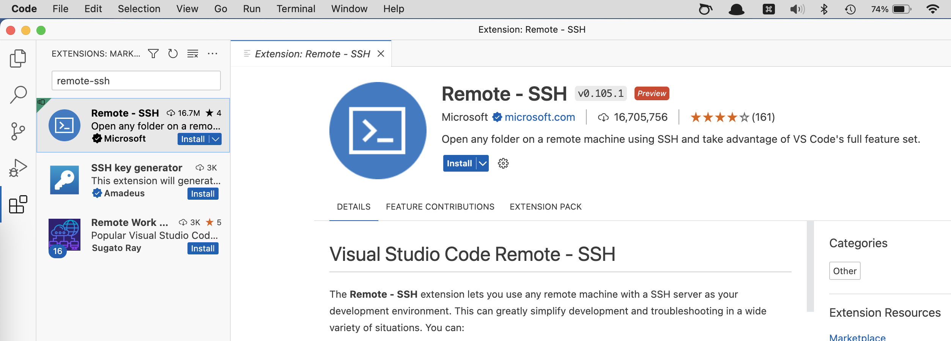Click the Other category tag
The image size is (951, 341).
[845, 271]
